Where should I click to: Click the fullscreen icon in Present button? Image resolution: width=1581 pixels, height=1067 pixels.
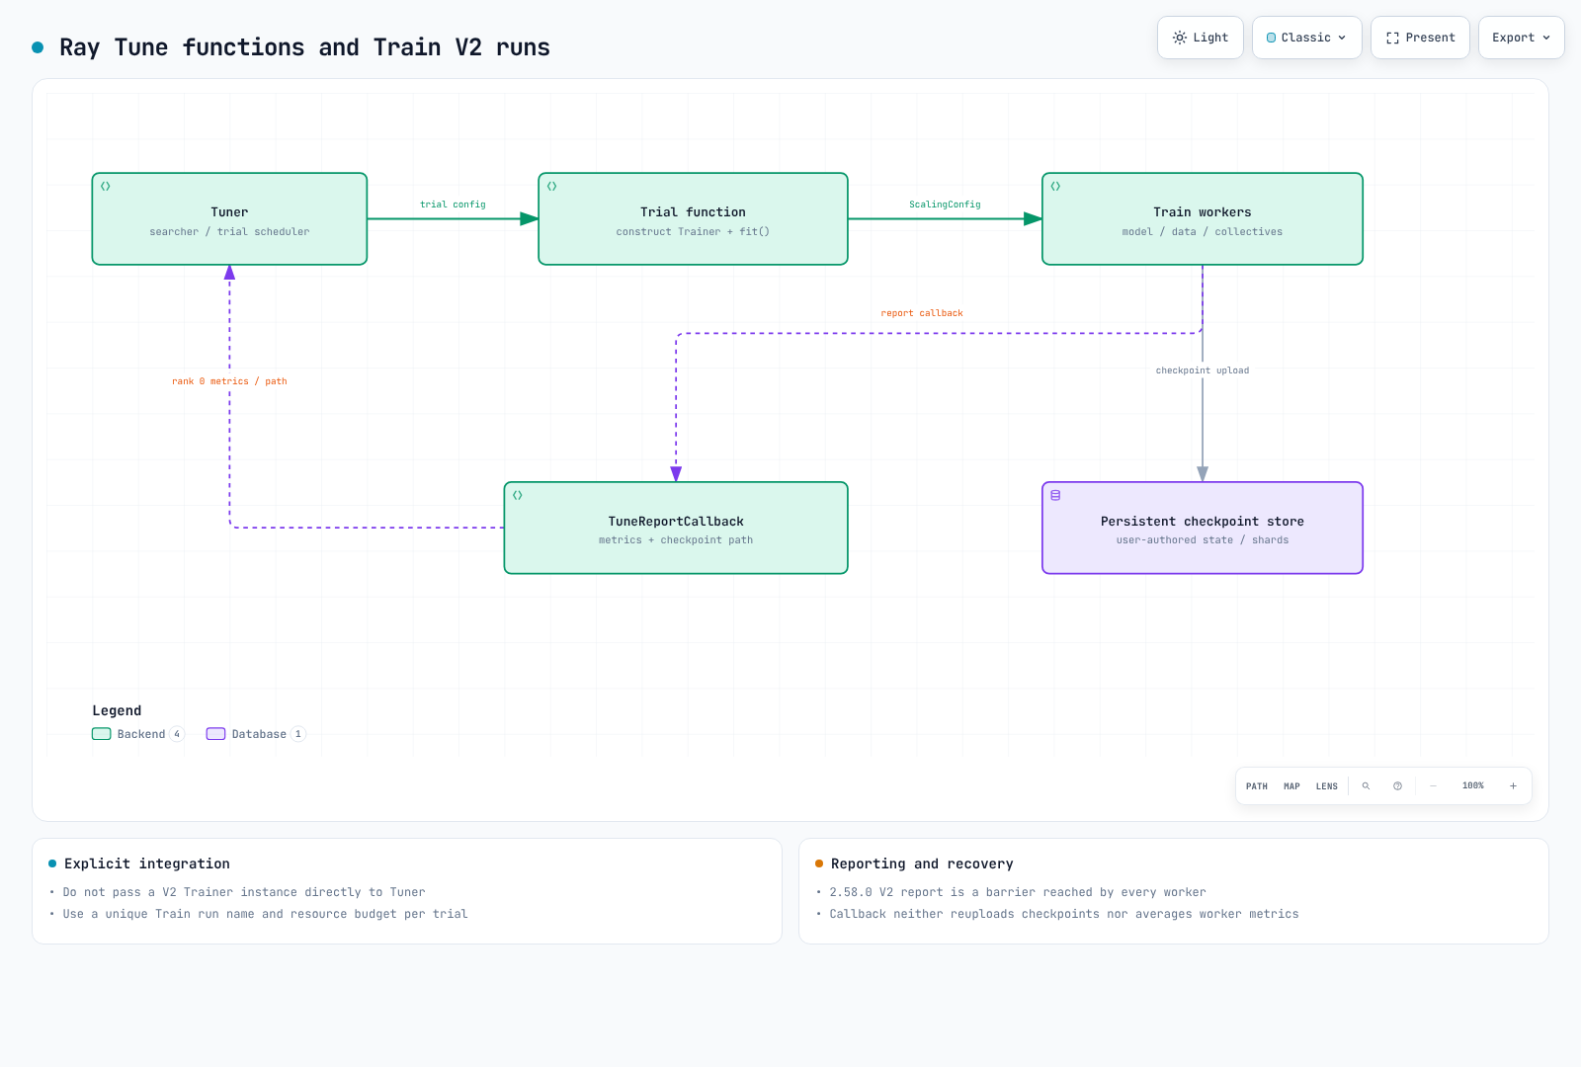1392,38
